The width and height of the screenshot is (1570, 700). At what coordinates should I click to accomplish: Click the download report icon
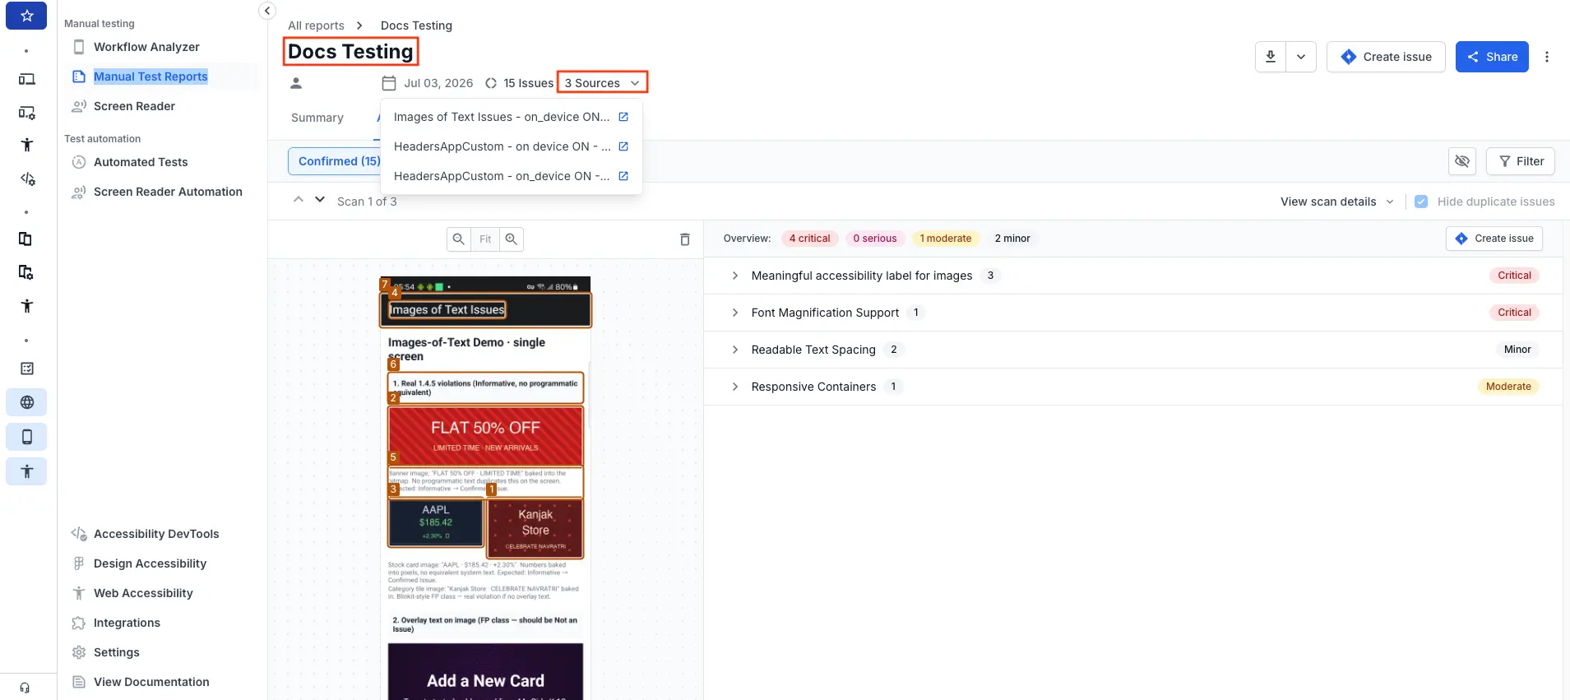1271,57
